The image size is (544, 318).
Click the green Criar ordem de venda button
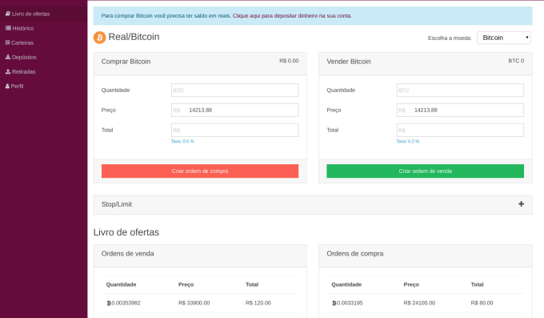pyautogui.click(x=425, y=171)
